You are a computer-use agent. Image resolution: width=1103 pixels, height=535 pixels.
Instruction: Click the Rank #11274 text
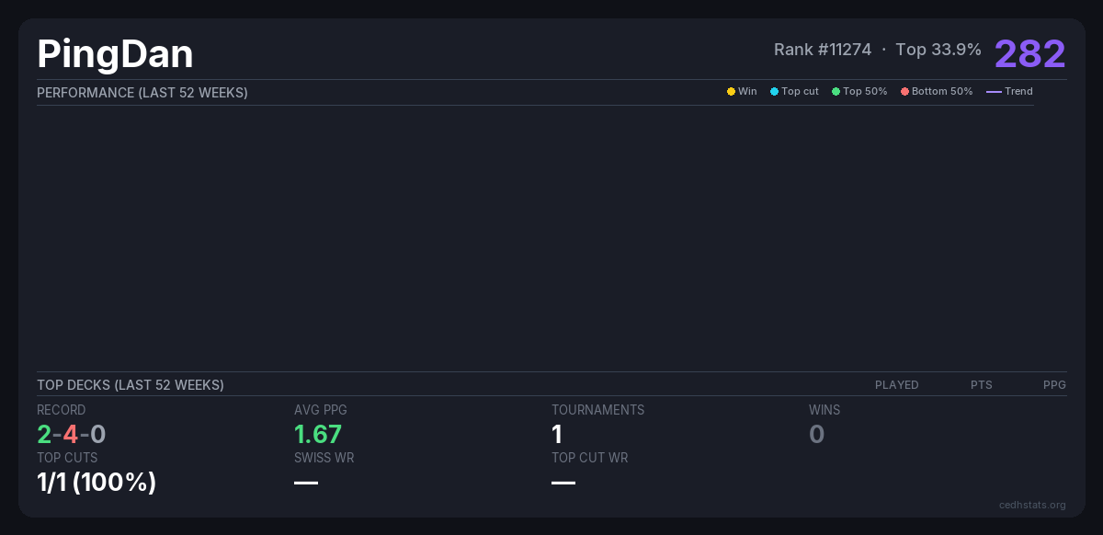coord(822,50)
